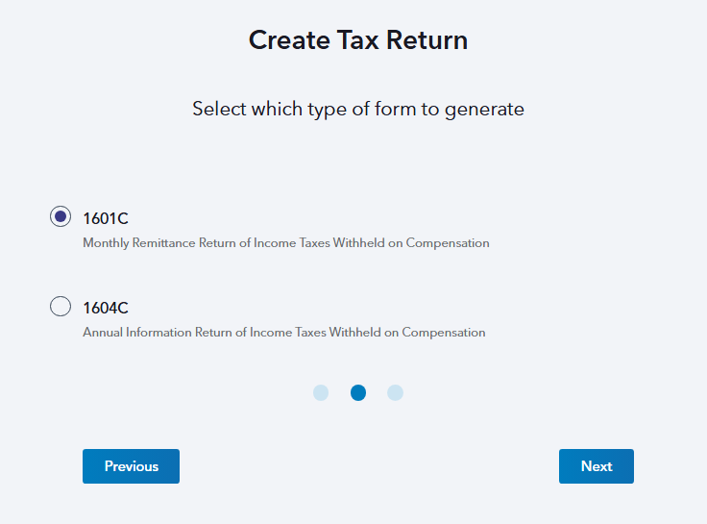Click the Monthly Remittance Return description
Image resolution: width=707 pixels, height=524 pixels.
coord(286,243)
